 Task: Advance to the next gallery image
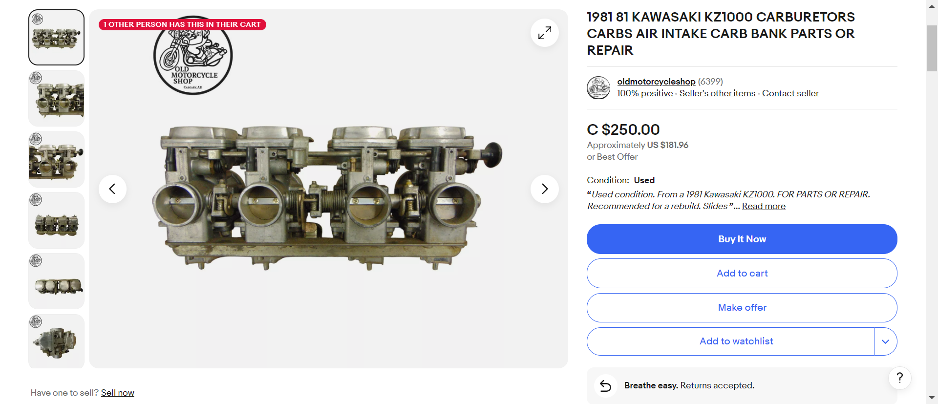(544, 189)
